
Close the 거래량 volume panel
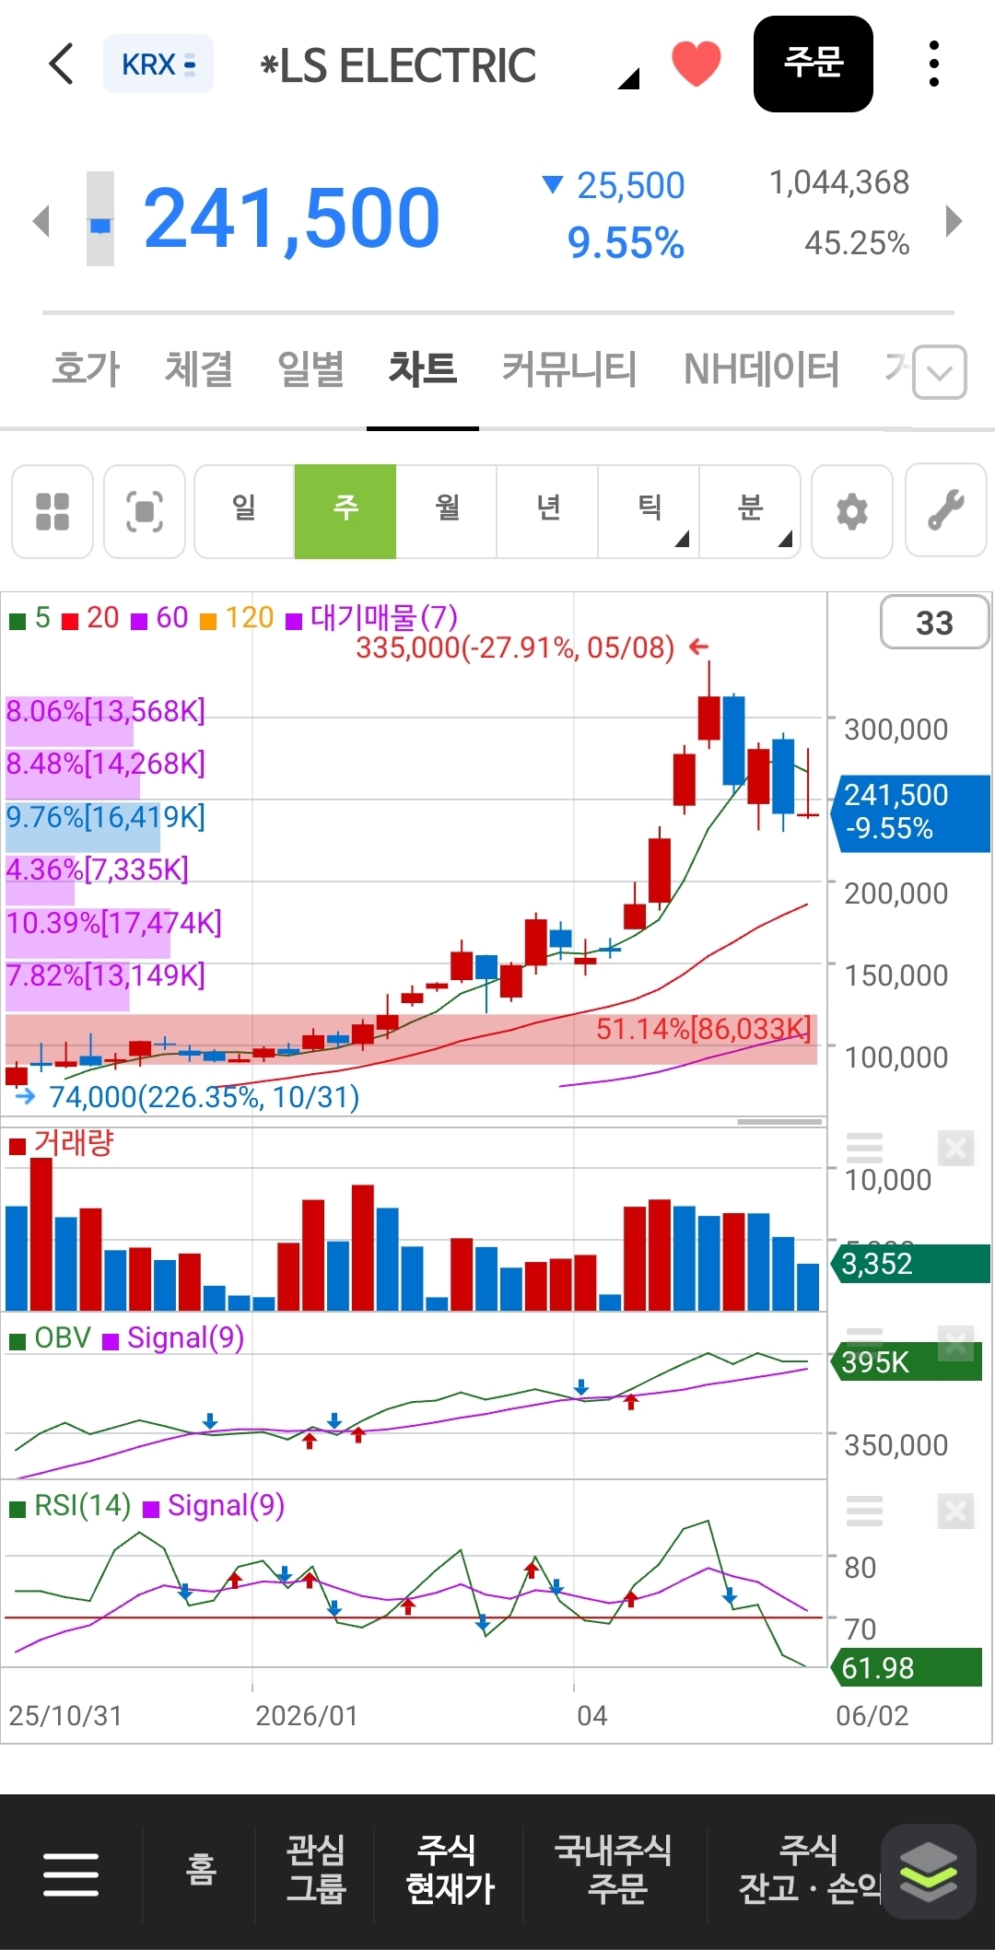[955, 1149]
